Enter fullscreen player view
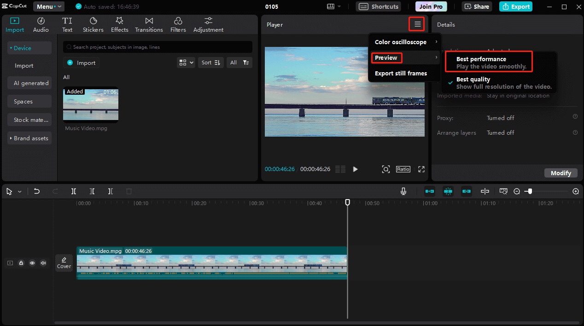 (421, 169)
